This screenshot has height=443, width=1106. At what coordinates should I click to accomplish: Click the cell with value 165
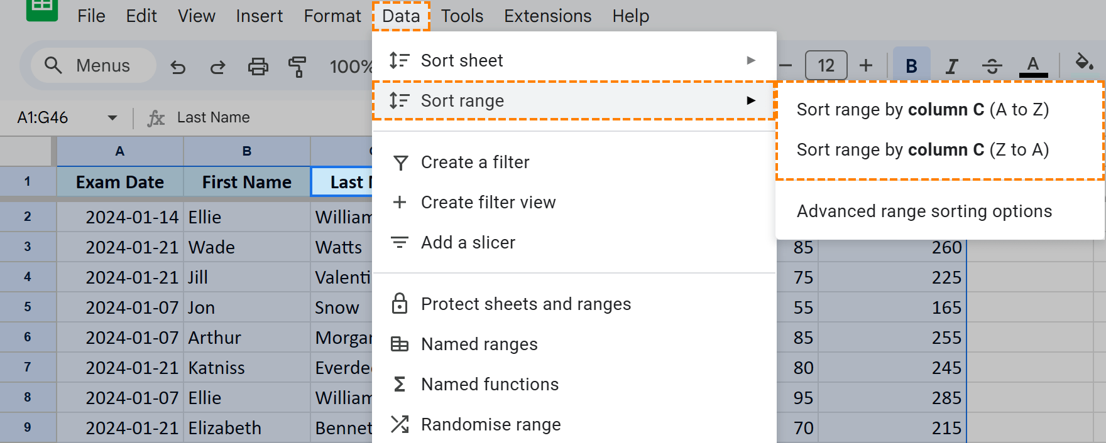tap(892, 307)
